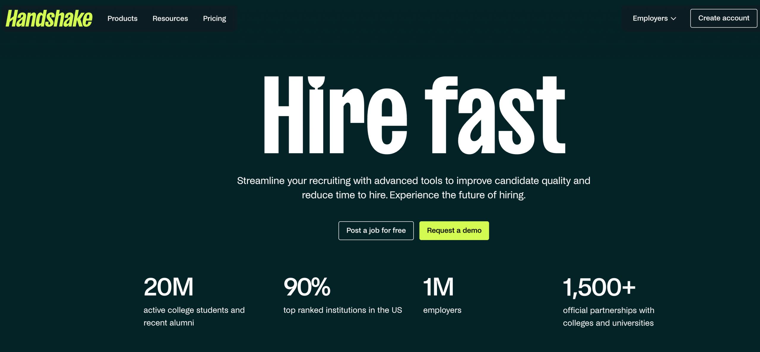Select the 90% statistic figure
760x352 pixels.
click(x=307, y=287)
